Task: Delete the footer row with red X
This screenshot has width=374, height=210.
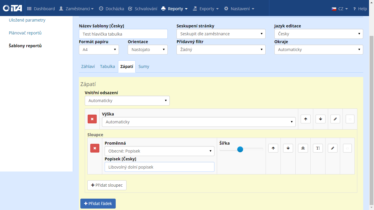Action: click(92, 119)
